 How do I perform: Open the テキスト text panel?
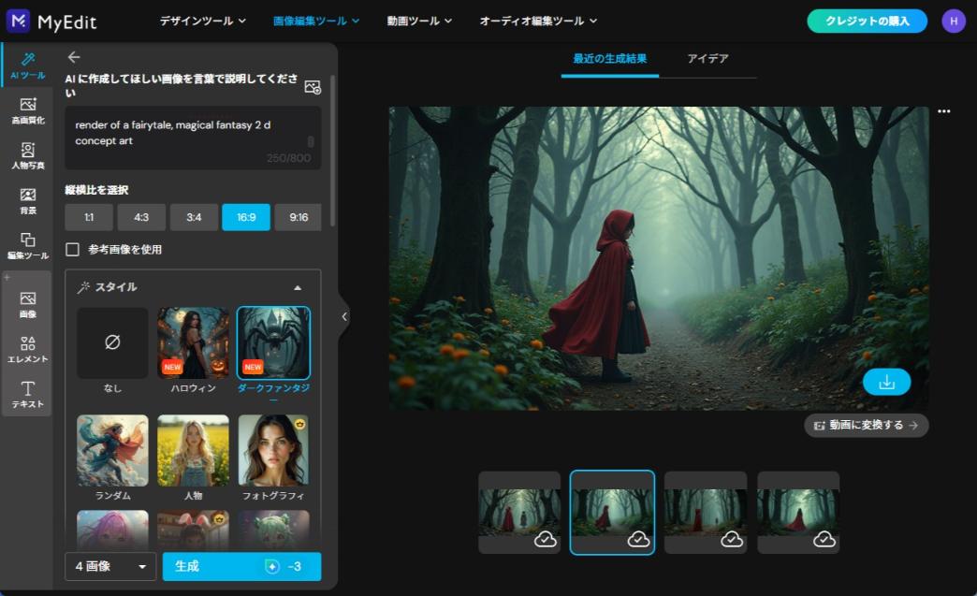(26, 394)
